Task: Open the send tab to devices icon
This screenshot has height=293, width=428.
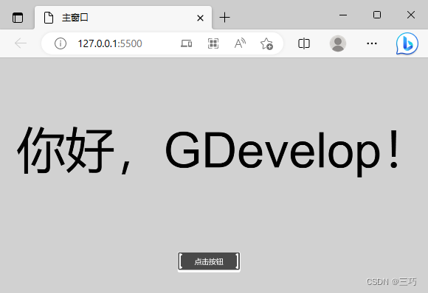Action: [x=187, y=43]
